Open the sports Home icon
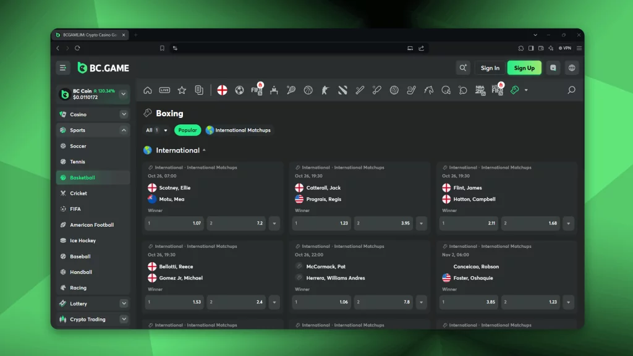This screenshot has width=633, height=356. point(148,90)
